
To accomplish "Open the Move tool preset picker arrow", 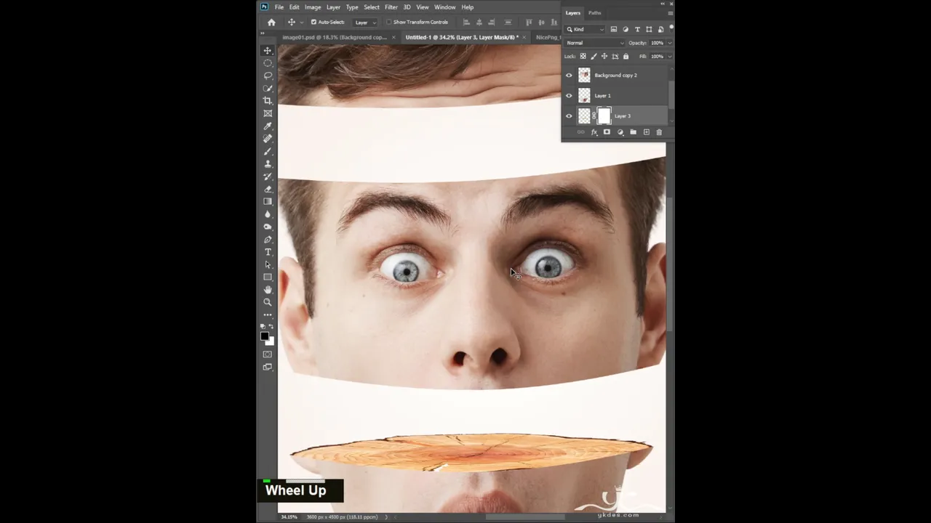I will (x=301, y=23).
